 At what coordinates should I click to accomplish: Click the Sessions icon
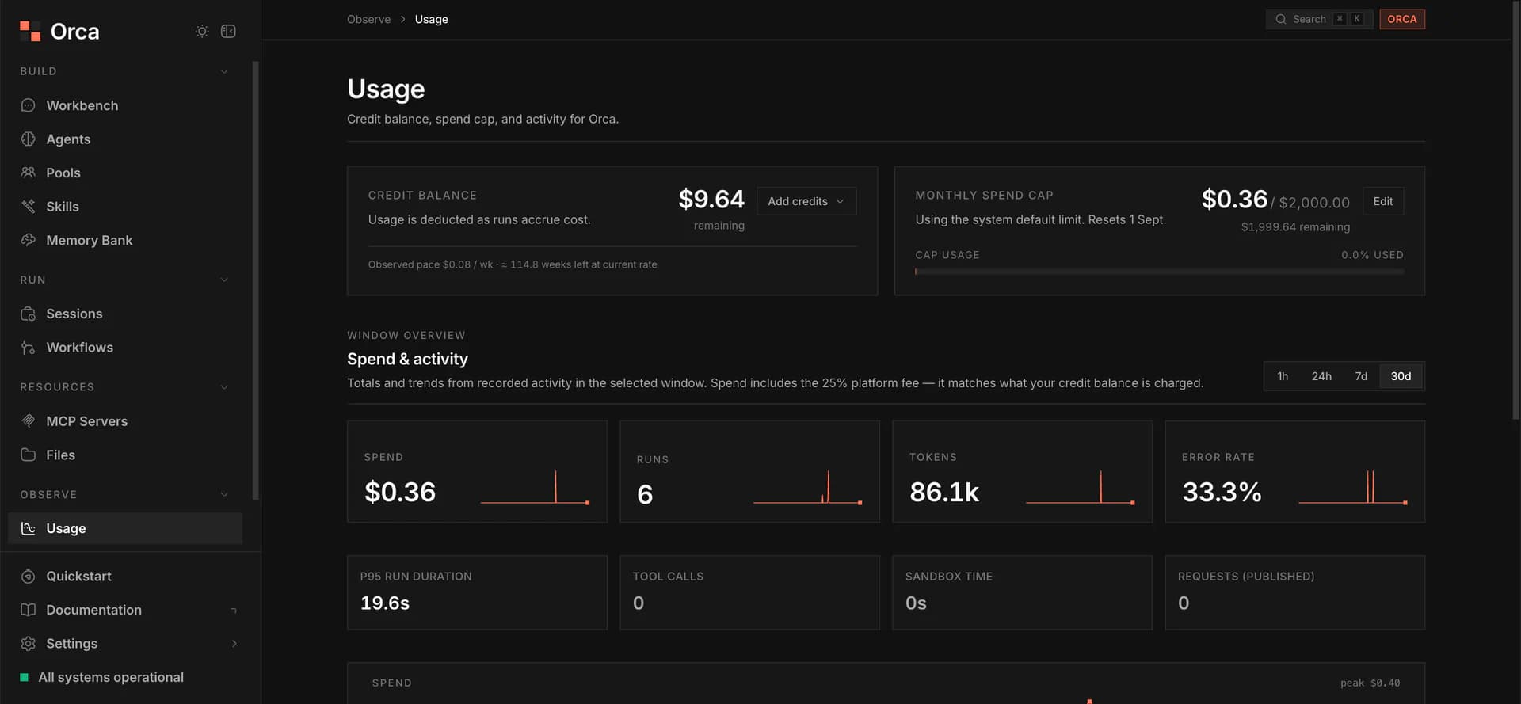click(29, 314)
